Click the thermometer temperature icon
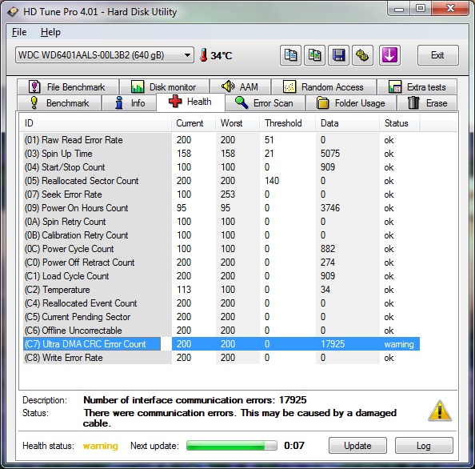This screenshot has height=469, width=475. (x=204, y=55)
